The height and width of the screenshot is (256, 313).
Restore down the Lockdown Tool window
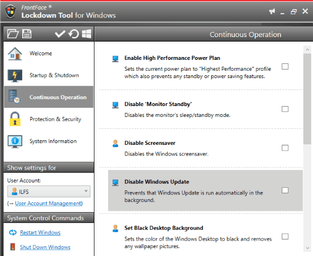(x=294, y=11)
